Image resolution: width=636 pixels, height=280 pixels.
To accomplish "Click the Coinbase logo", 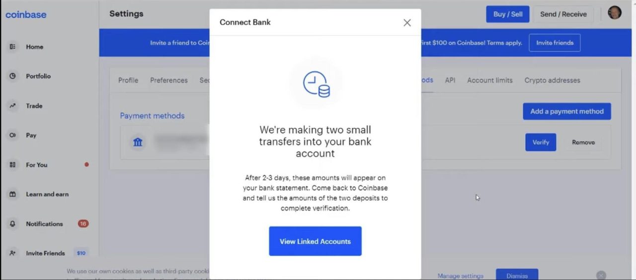I will pos(26,14).
